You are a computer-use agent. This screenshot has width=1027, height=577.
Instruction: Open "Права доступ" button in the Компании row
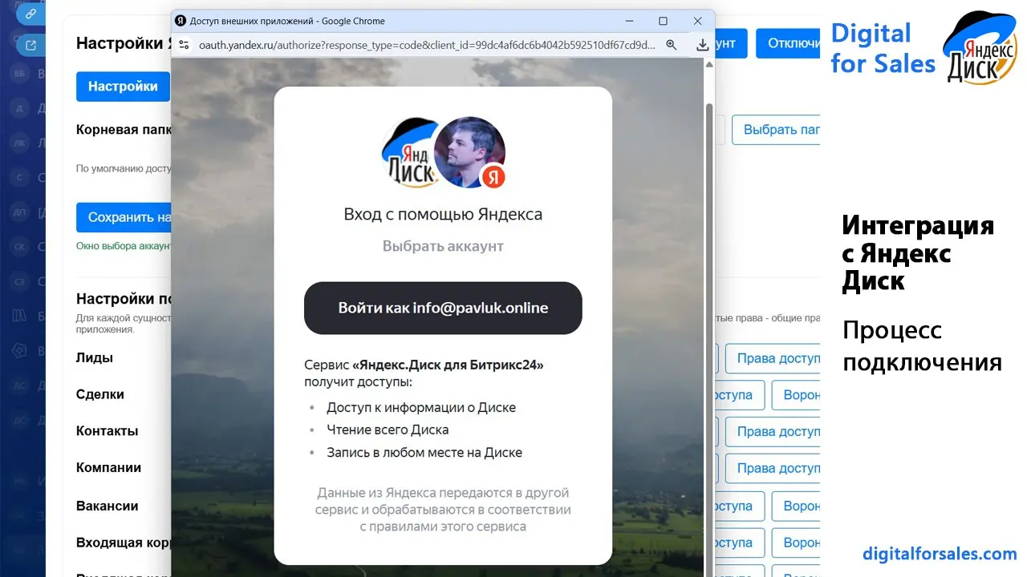(773, 469)
